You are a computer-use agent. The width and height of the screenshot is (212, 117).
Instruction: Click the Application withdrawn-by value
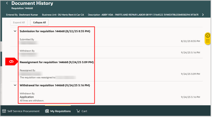(x=27, y=97)
